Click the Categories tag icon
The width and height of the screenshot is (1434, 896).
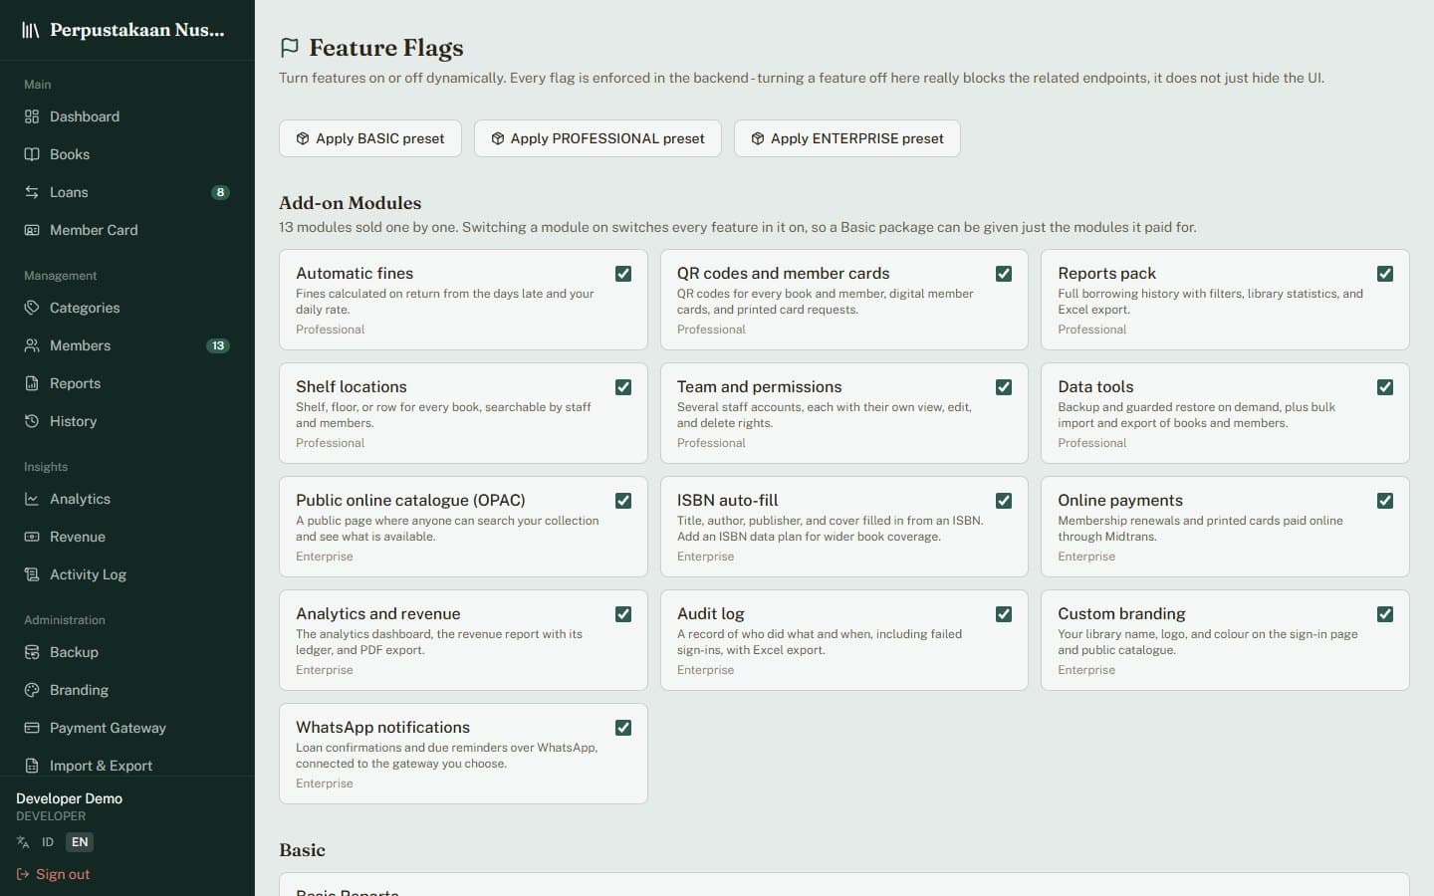pos(32,308)
